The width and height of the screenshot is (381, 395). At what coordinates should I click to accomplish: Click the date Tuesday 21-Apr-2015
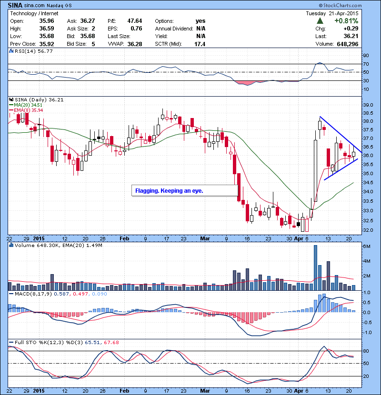pyautogui.click(x=332, y=13)
